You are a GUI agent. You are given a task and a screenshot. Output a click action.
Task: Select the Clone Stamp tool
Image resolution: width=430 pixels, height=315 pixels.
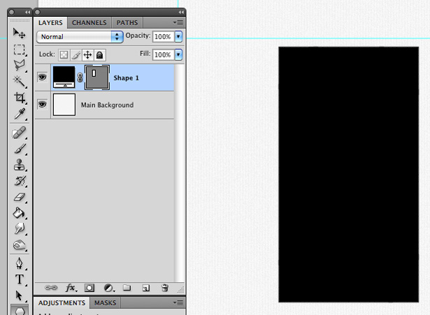tap(19, 165)
